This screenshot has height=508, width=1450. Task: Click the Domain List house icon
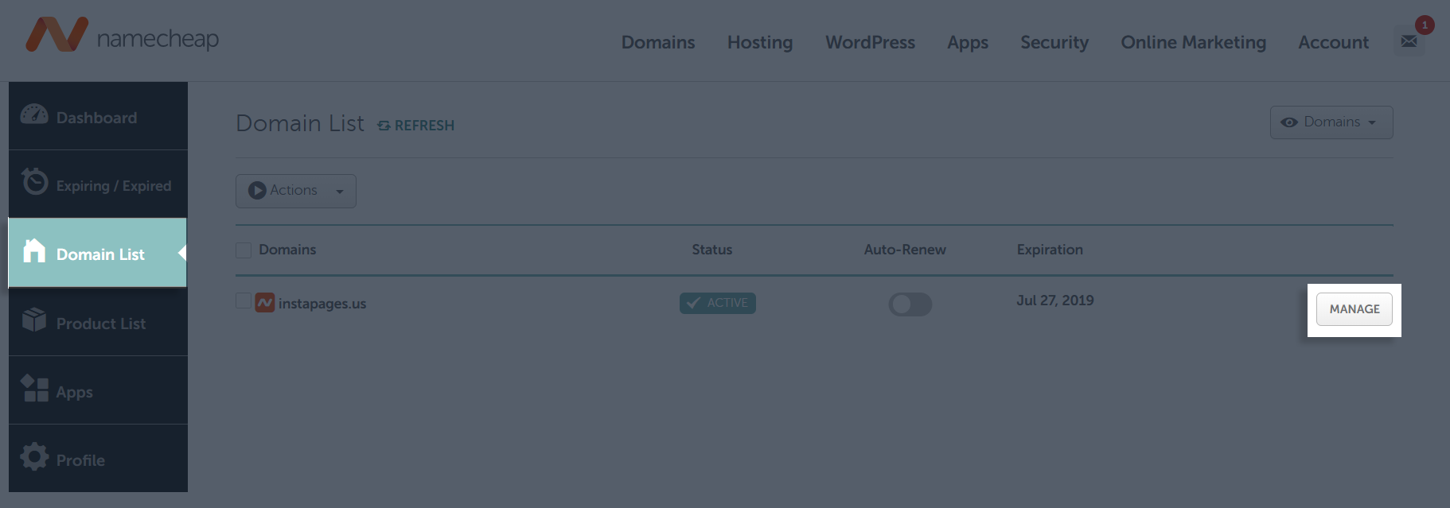(34, 250)
